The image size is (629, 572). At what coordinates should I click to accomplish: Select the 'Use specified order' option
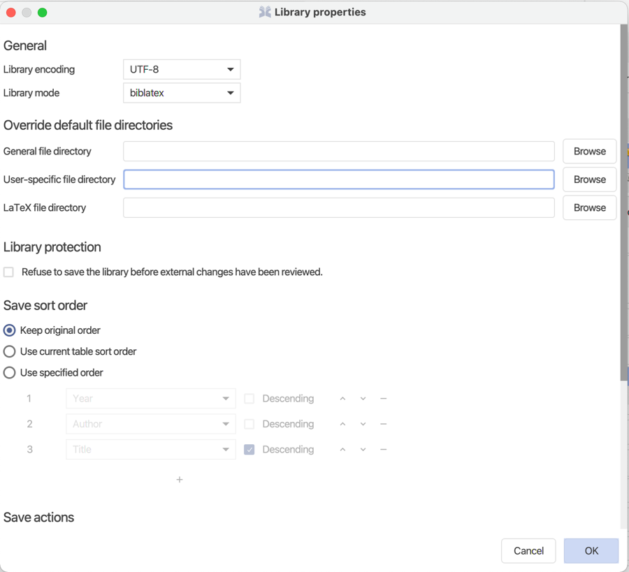10,372
